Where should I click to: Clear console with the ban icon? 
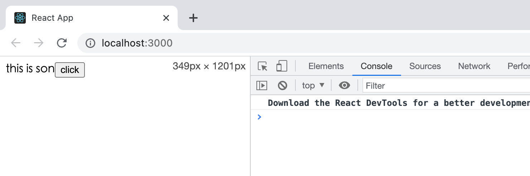(283, 85)
